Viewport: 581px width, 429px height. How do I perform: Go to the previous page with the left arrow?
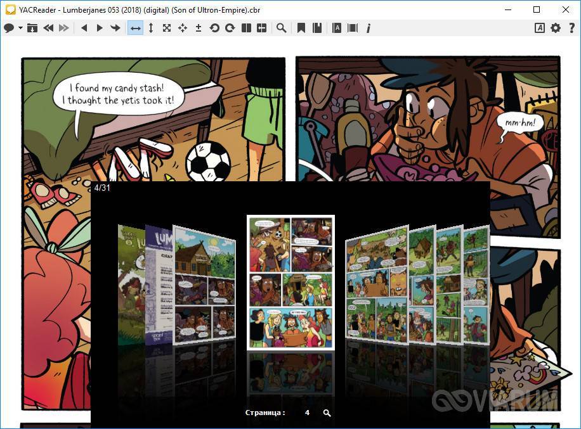pyautogui.click(x=84, y=28)
